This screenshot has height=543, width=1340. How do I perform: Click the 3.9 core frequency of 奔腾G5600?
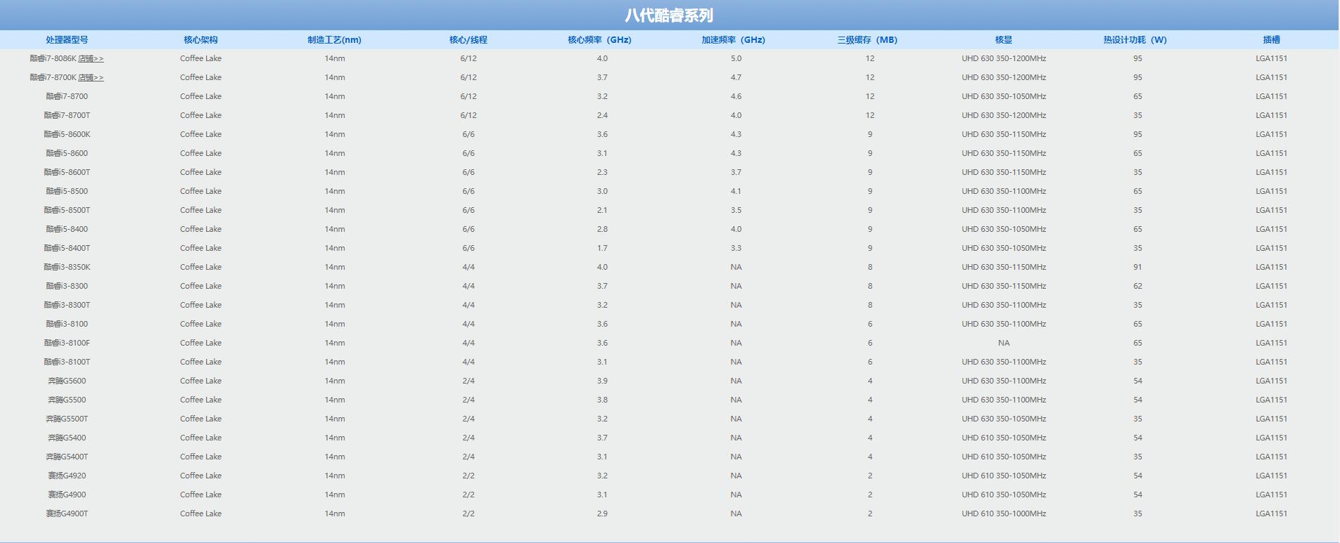click(x=602, y=381)
